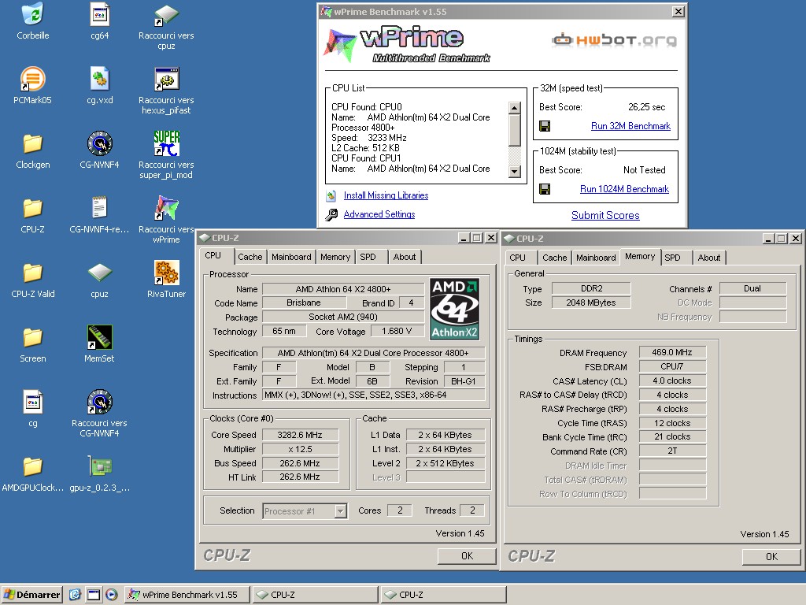This screenshot has height=605, width=806.
Task: Open Advanced Settings link in wPrime
Action: click(x=379, y=214)
